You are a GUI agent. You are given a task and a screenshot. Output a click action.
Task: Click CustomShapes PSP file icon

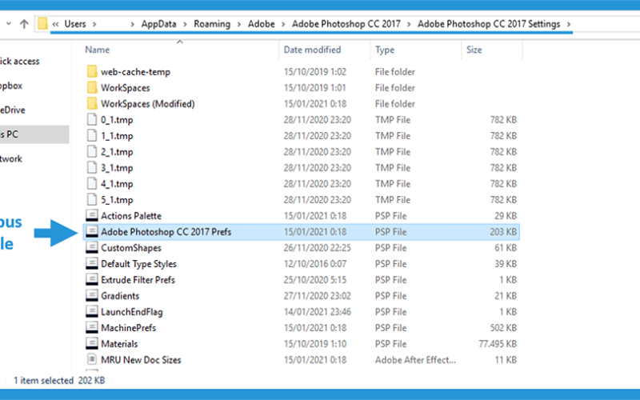coord(92,248)
